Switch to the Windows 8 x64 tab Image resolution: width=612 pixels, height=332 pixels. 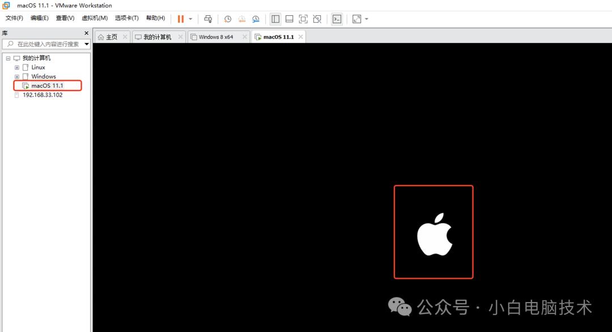(217, 36)
